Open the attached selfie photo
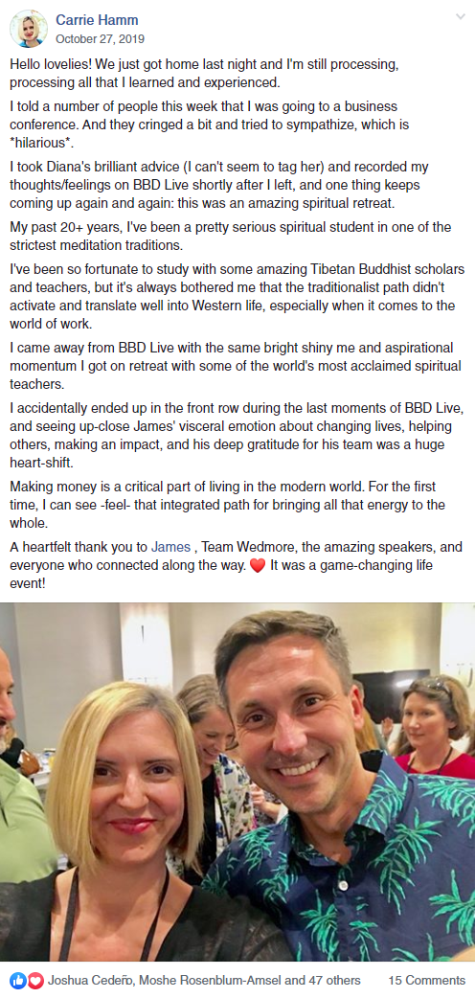The image size is (475, 998). tap(237, 783)
